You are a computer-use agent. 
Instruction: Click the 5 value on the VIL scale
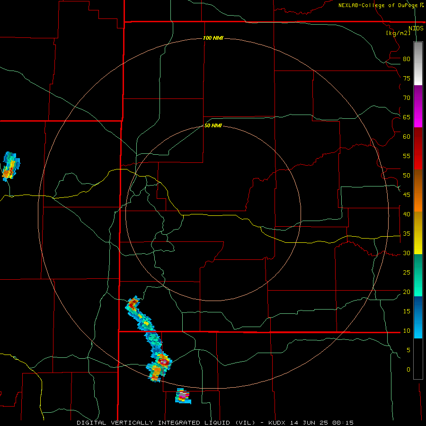pyautogui.click(x=408, y=350)
